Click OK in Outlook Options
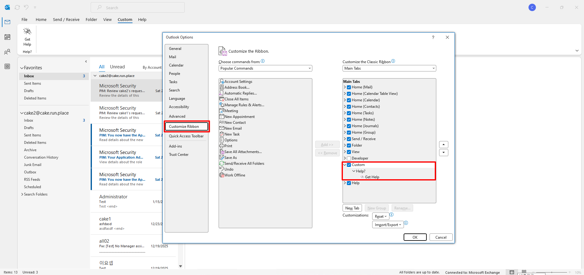Viewport: 584px width, 275px height. [415, 237]
